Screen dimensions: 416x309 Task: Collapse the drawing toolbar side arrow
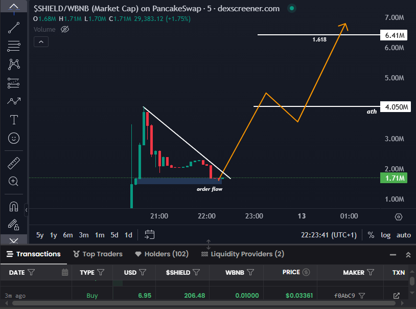(26, 210)
